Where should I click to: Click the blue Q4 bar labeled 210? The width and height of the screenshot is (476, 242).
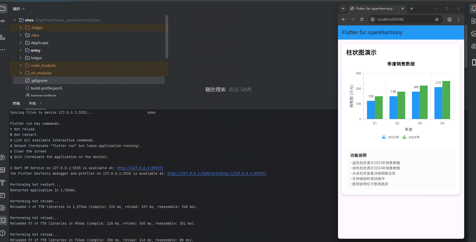coord(438,103)
